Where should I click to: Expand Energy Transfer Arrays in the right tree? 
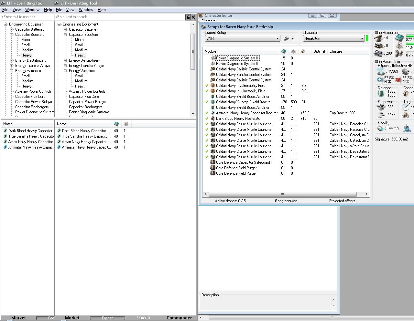click(65, 66)
